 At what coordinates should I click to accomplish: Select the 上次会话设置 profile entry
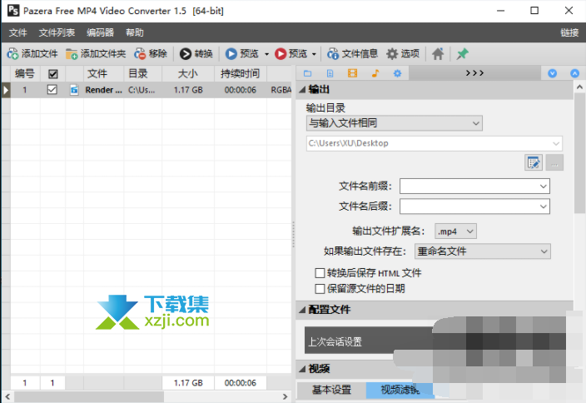(368, 341)
